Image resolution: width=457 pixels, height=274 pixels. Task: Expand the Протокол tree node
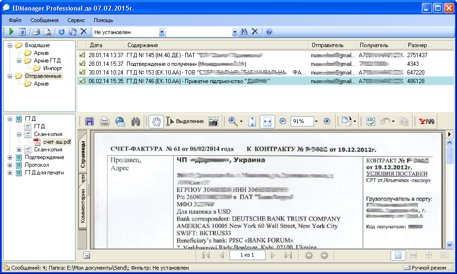tap(10, 165)
